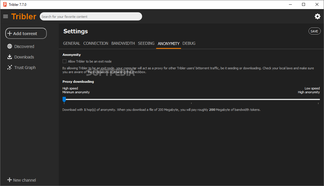Viewport: 324px width, 186px height.
Task: Open the Bandwidth tab
Action: tap(123, 43)
